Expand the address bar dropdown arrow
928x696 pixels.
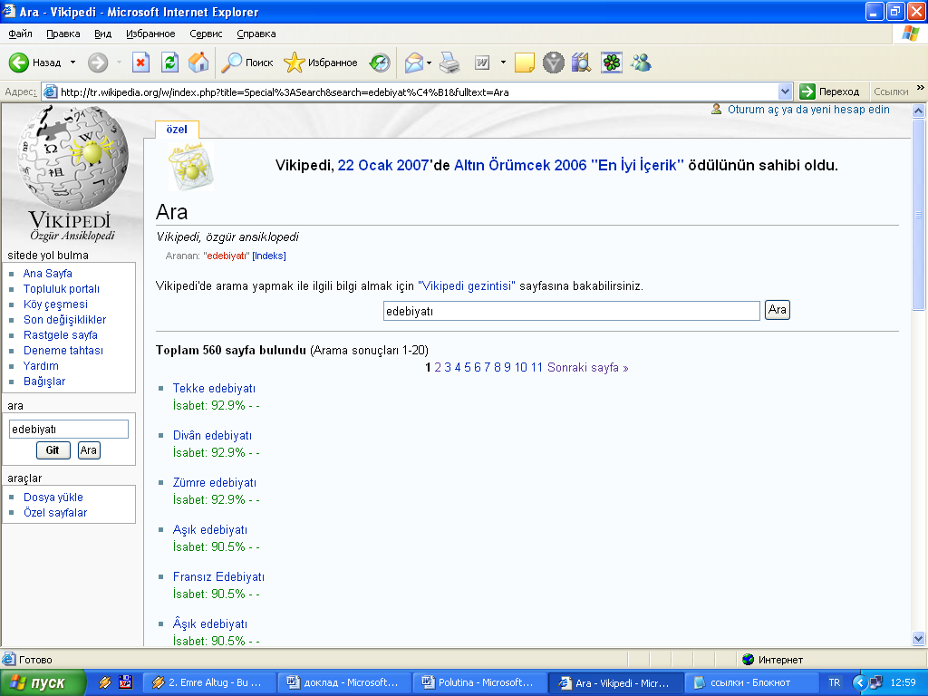tap(786, 92)
